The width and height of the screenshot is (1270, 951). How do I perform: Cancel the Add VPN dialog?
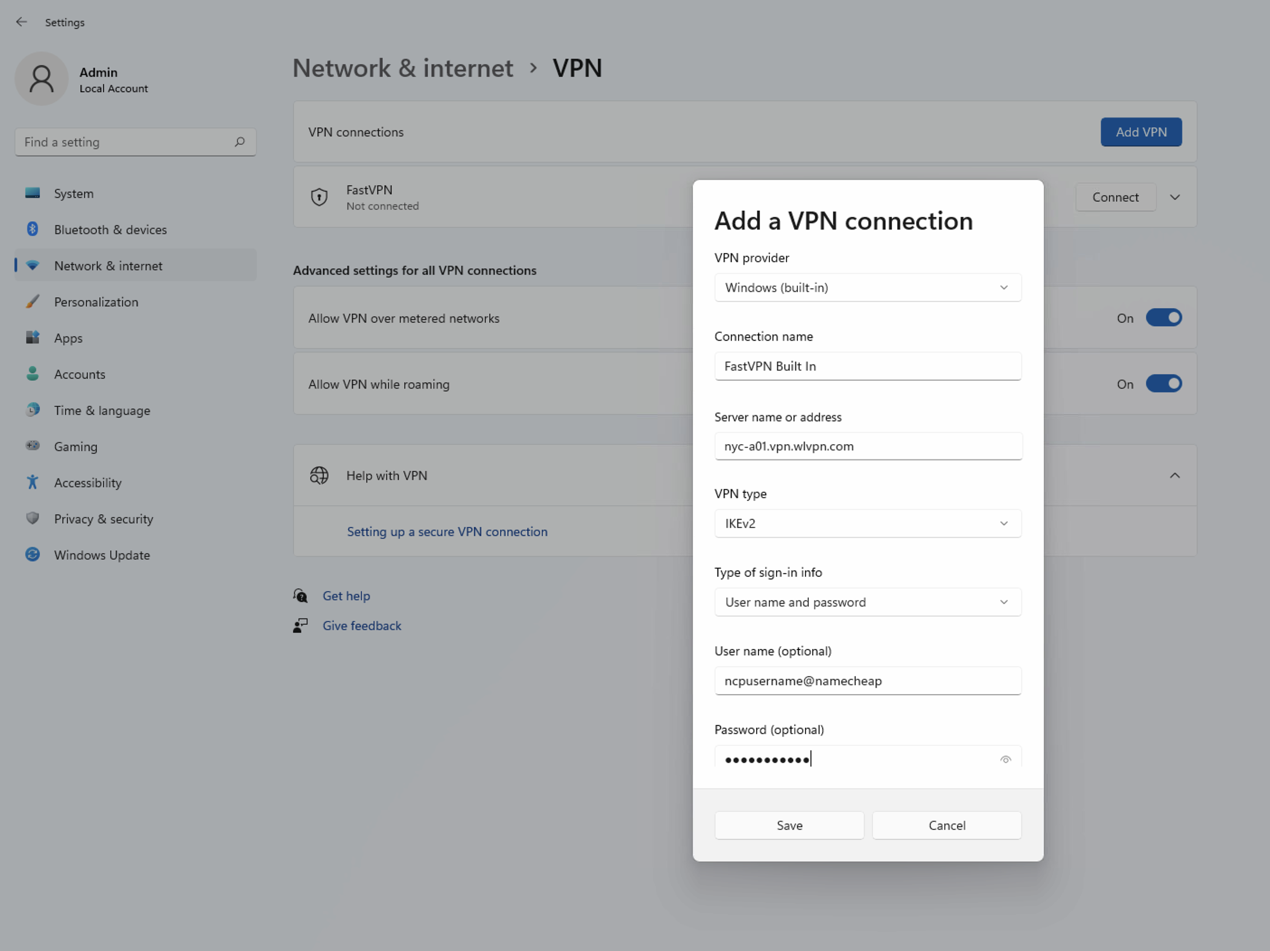click(947, 825)
